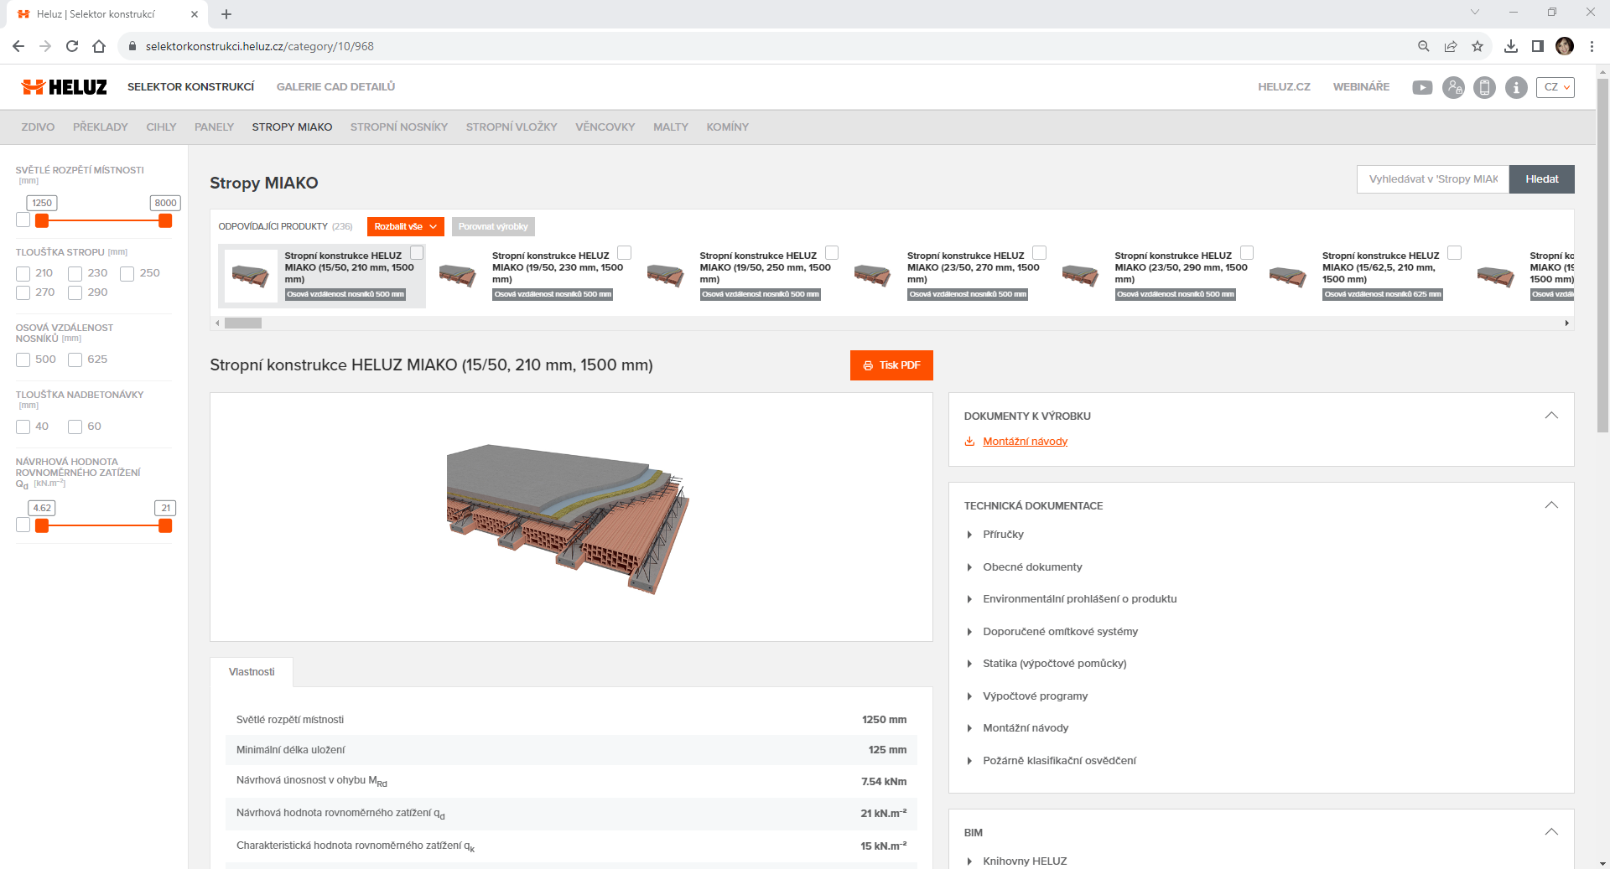Tick compare box for MIAKO 15/50 210 mm
1610x869 pixels.
pos(417,252)
